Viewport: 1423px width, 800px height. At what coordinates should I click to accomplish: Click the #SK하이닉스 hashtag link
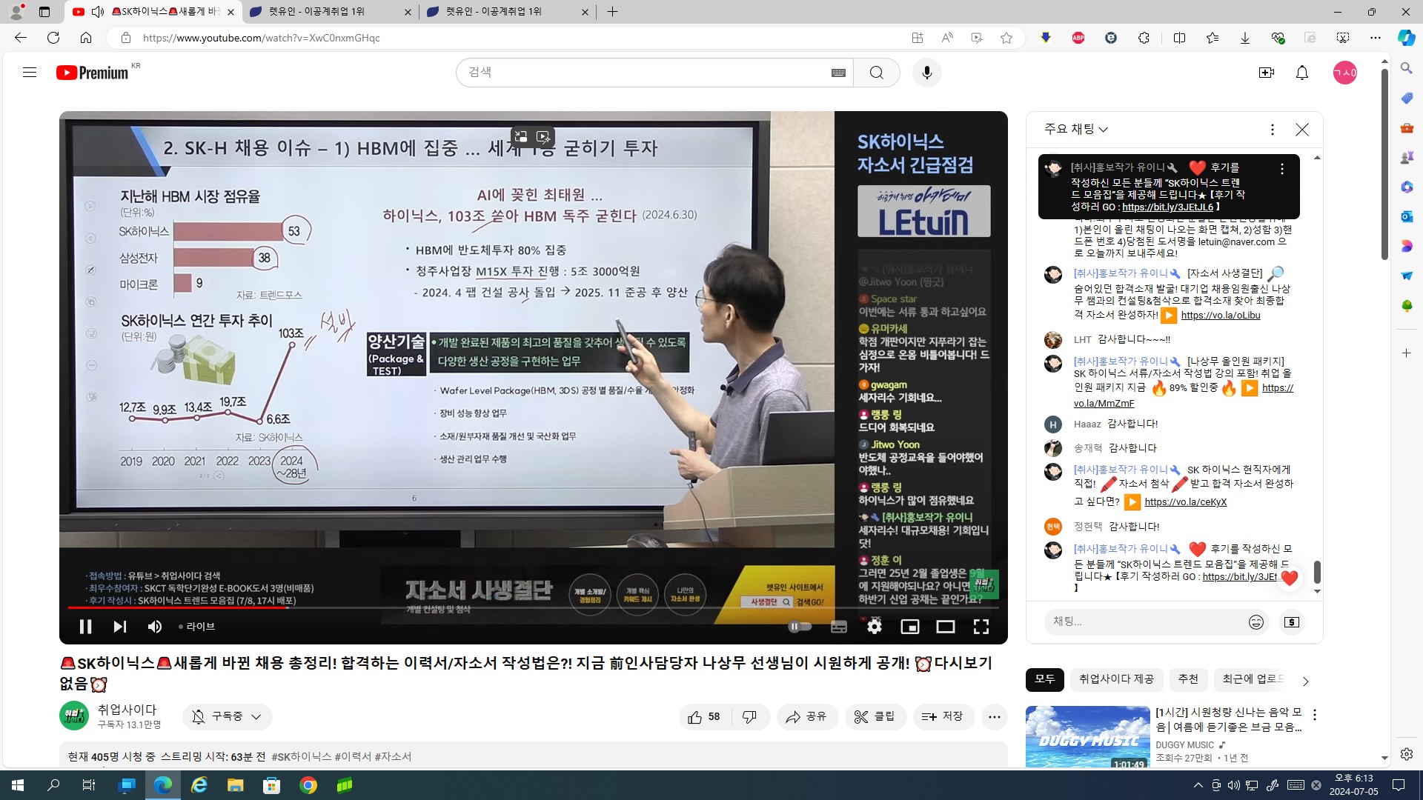[301, 756]
